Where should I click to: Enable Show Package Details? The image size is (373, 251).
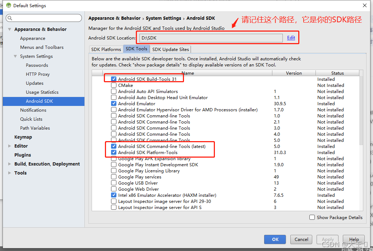click(312, 217)
